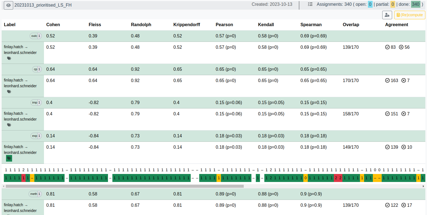427x215 pixels.
Task: Expand the imp label badge
Action: (x=36, y=102)
